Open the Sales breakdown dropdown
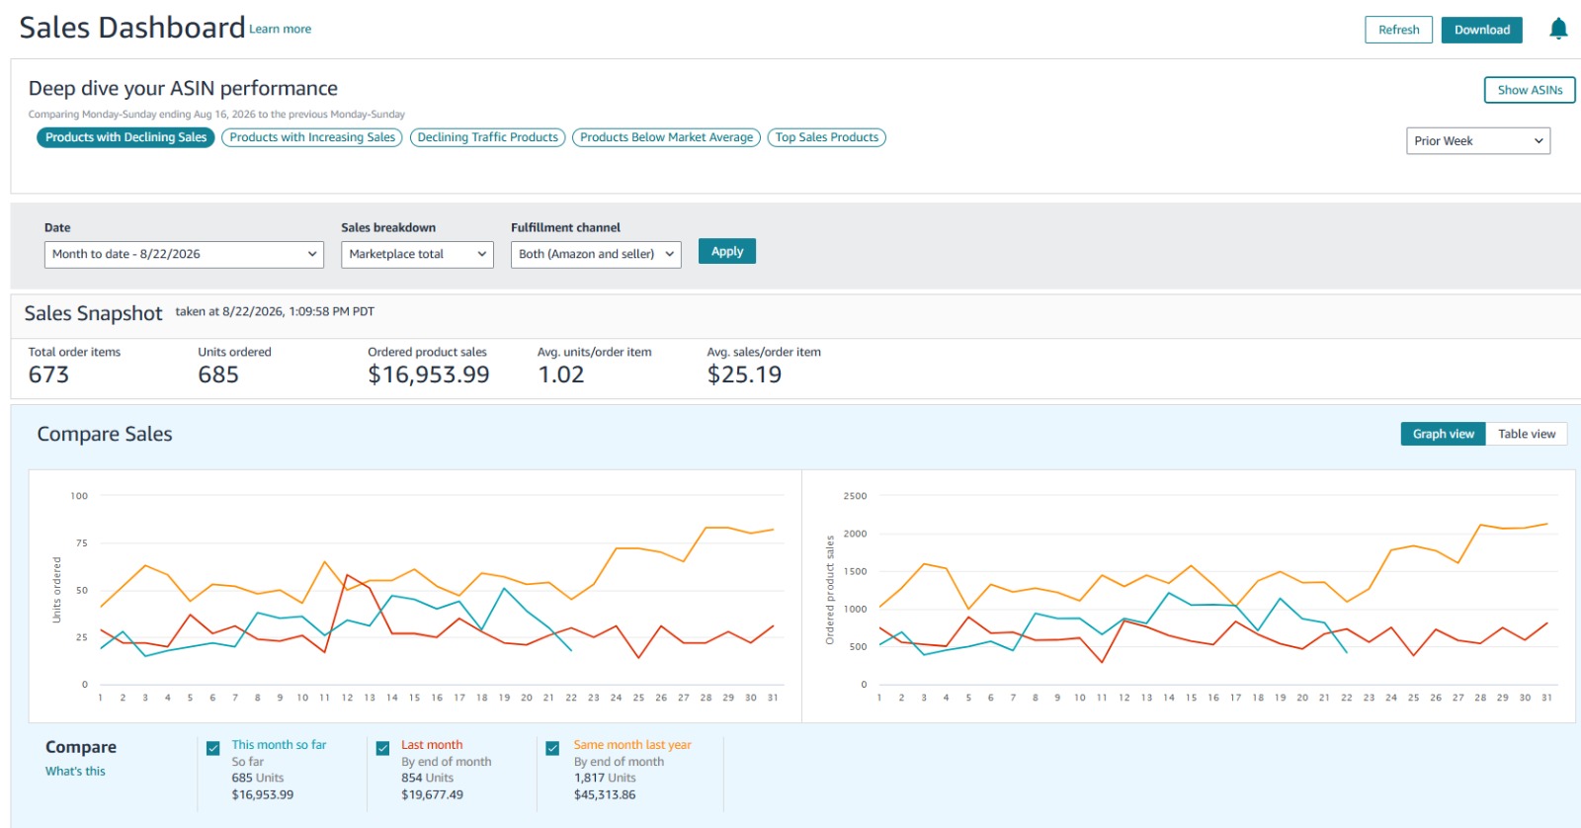1581x828 pixels. pyautogui.click(x=417, y=254)
